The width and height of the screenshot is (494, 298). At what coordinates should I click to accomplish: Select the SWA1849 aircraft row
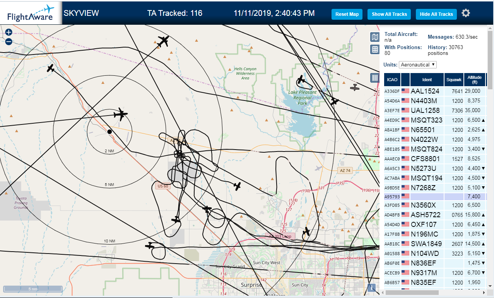(435, 244)
